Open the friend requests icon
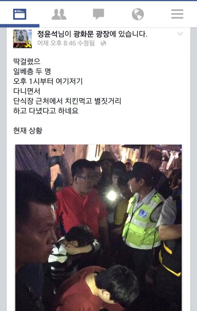 click(59, 14)
